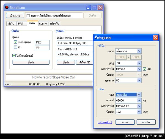The width and height of the screenshot is (165, 139).
Task: Open the ขนาด size dropdown
Action: [128, 51]
